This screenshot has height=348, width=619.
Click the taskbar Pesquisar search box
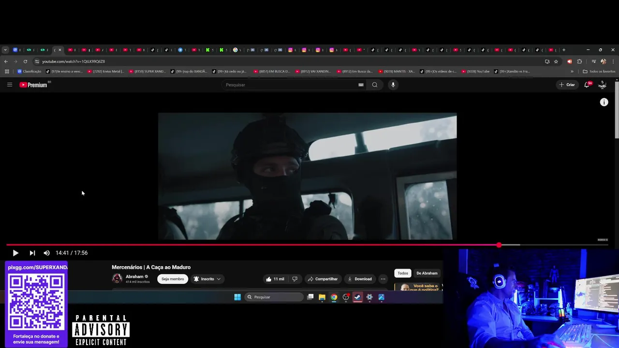coord(274,297)
